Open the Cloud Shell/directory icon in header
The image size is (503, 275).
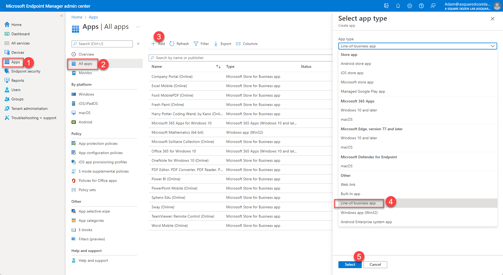click(x=386, y=6)
